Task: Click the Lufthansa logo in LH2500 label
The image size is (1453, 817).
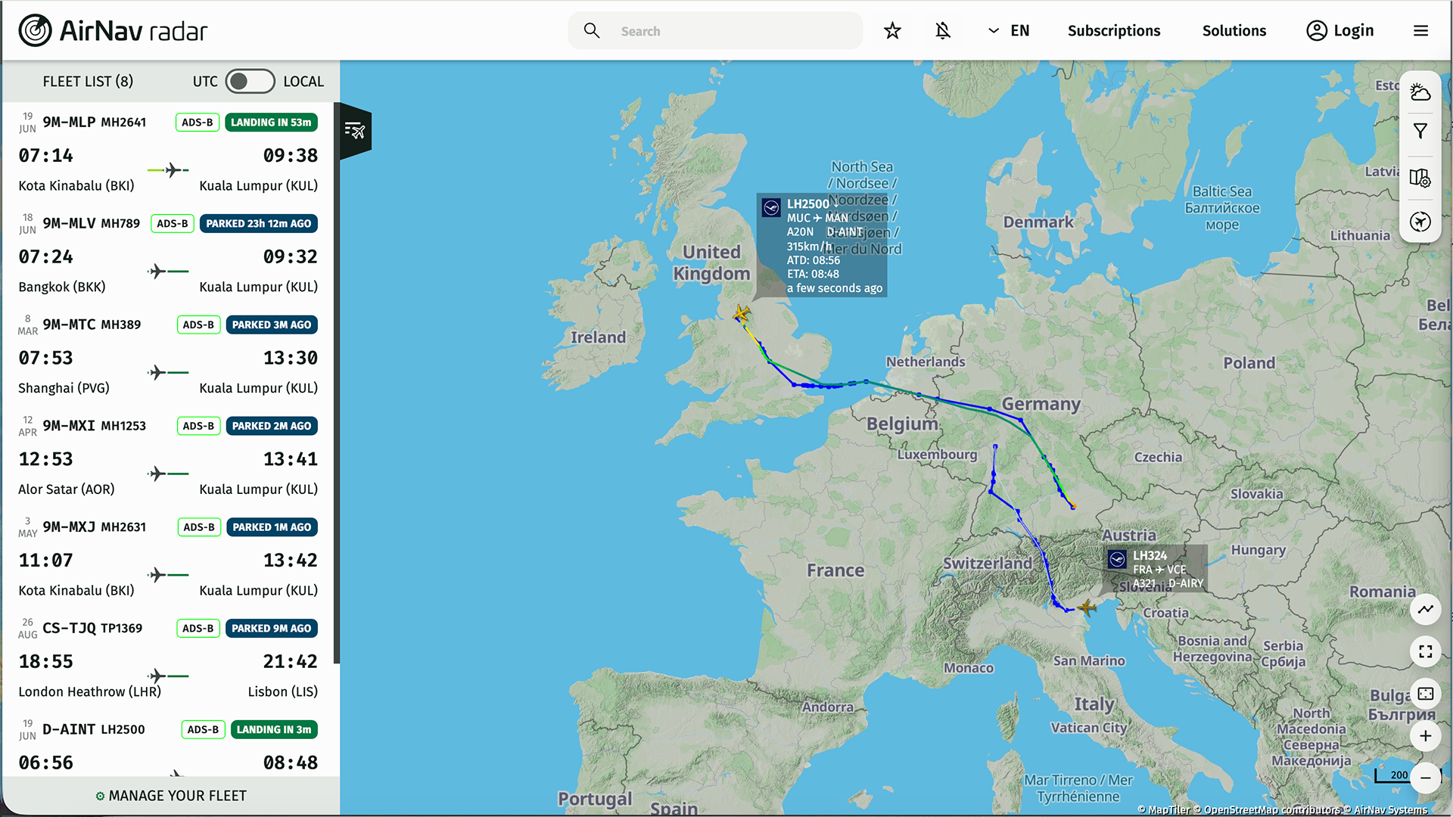Action: [x=771, y=207]
